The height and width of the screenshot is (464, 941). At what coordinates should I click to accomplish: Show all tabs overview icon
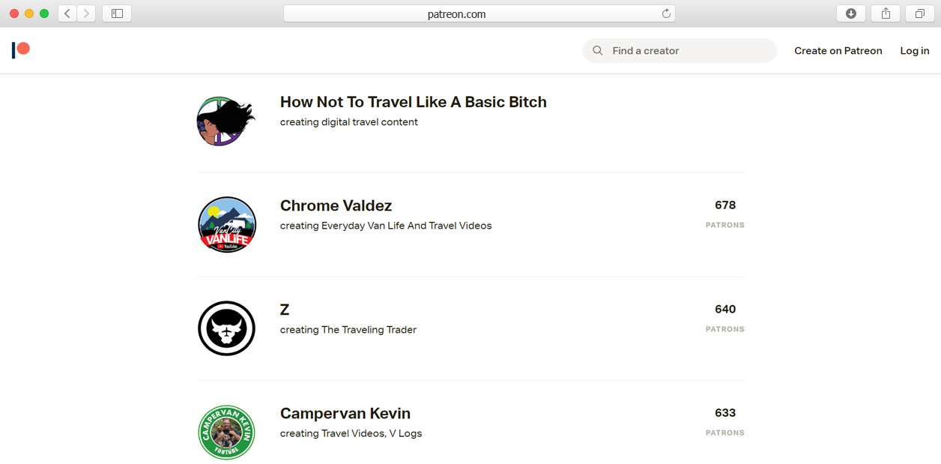pos(919,13)
